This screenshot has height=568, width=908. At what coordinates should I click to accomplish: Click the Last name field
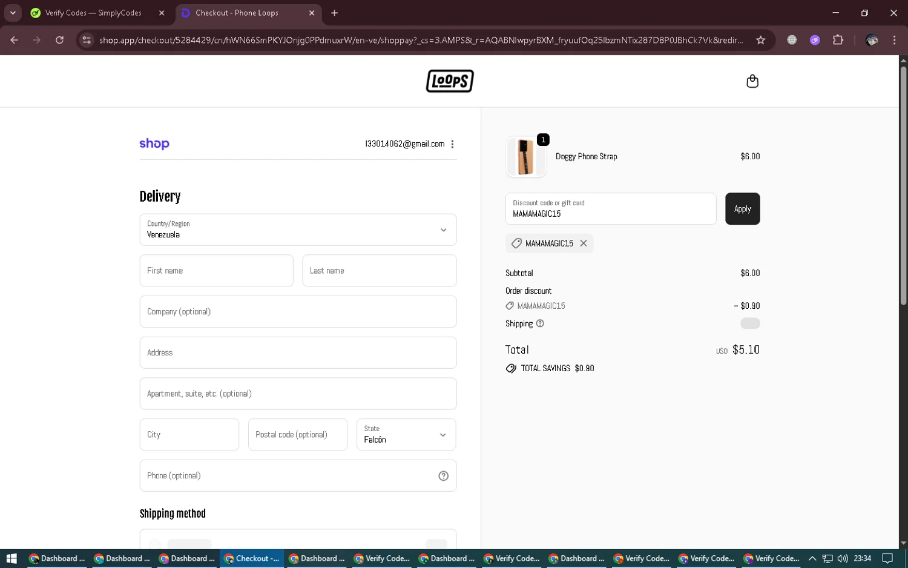point(379,271)
